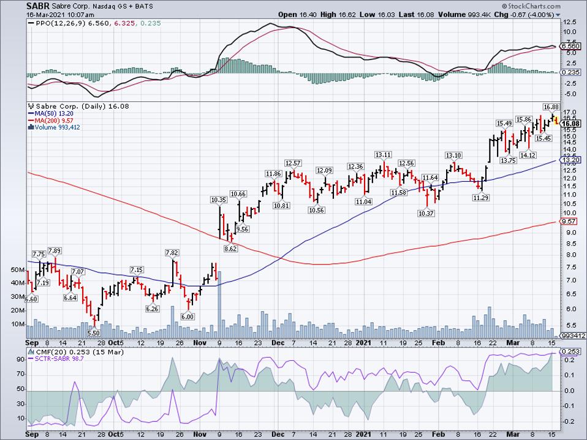Click the 12.09 price label

click(324, 171)
